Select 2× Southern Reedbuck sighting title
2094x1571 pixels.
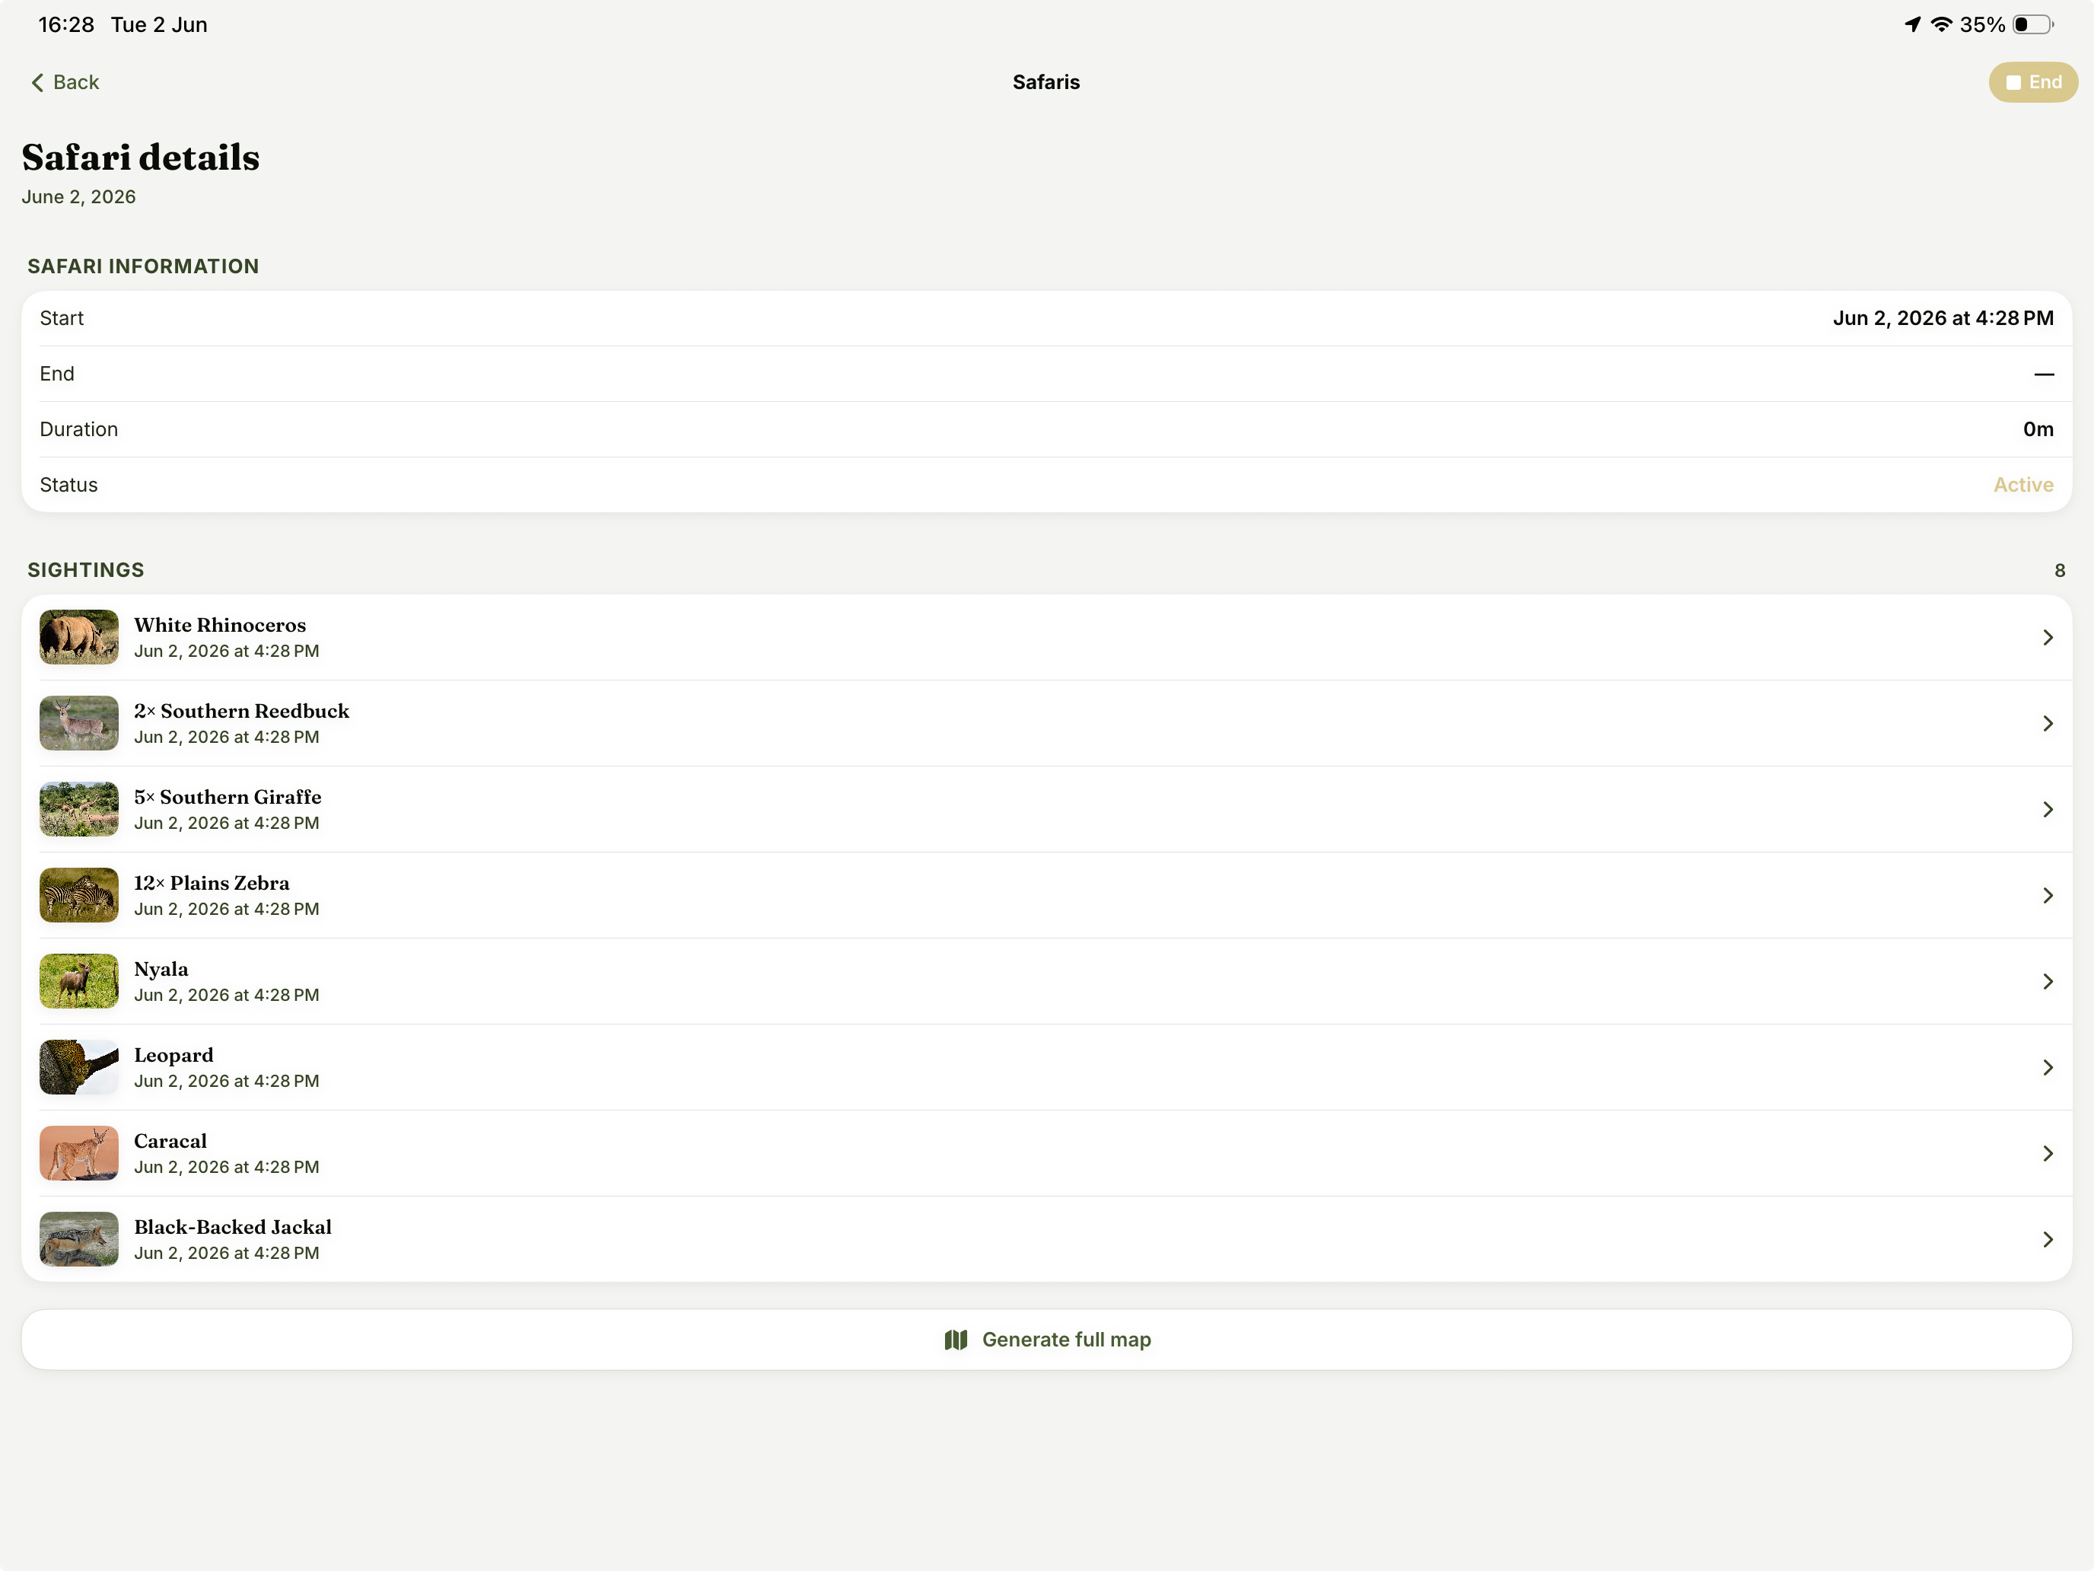coord(241,711)
